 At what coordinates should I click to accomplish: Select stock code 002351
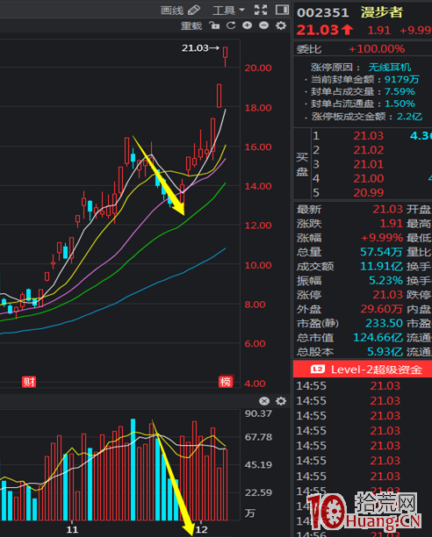coord(323,13)
